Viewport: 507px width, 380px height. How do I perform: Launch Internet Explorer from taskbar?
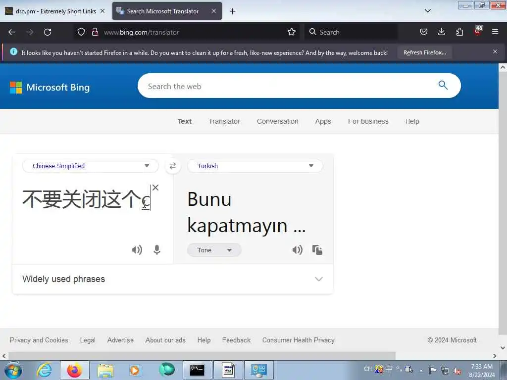coord(44,370)
